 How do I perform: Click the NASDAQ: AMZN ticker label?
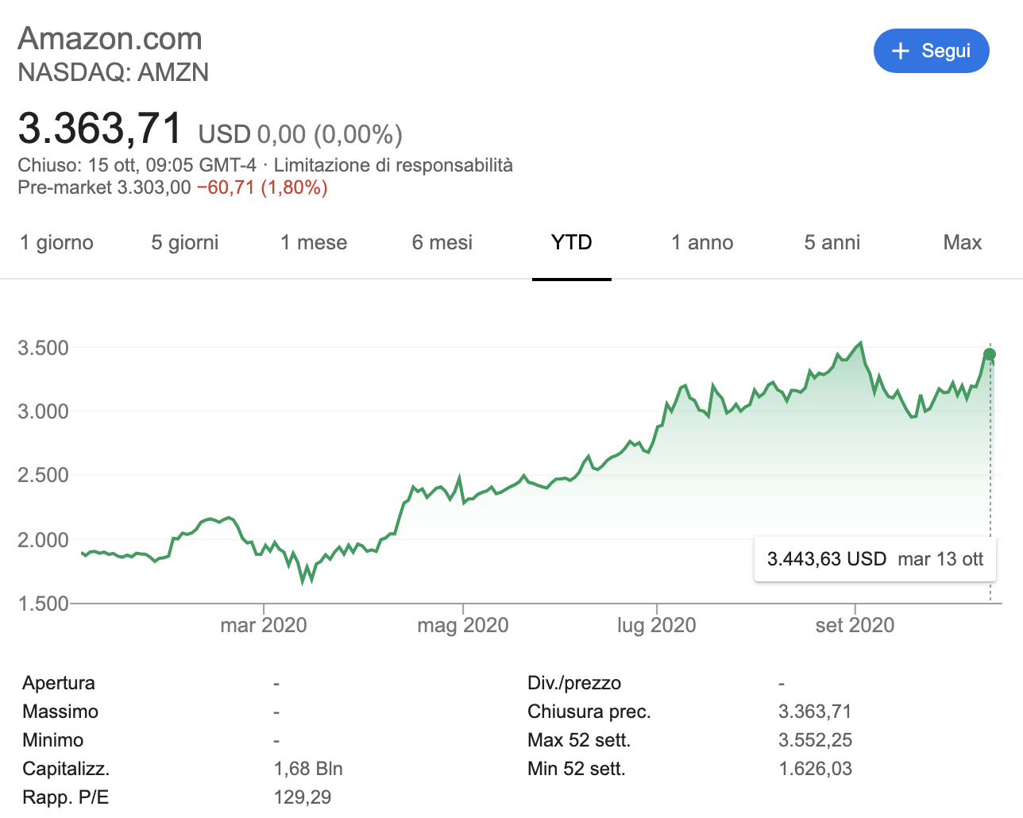pos(114,72)
